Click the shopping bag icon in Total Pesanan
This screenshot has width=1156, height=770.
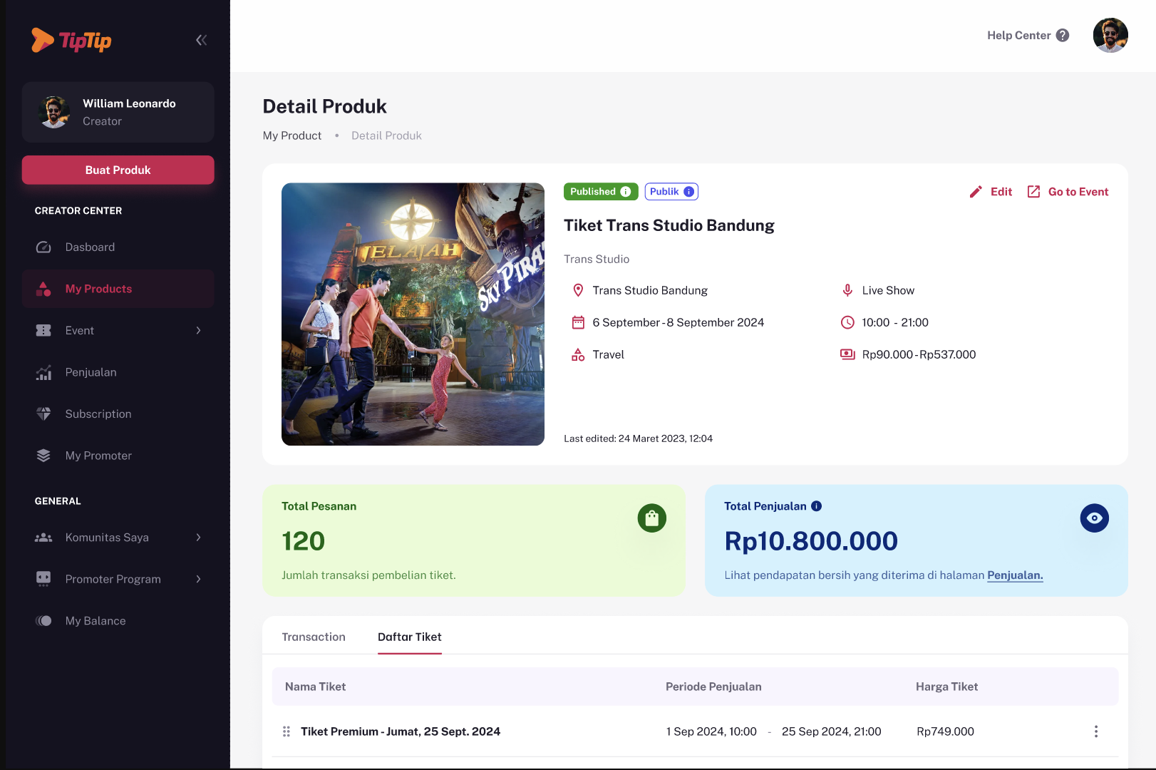[651, 518]
